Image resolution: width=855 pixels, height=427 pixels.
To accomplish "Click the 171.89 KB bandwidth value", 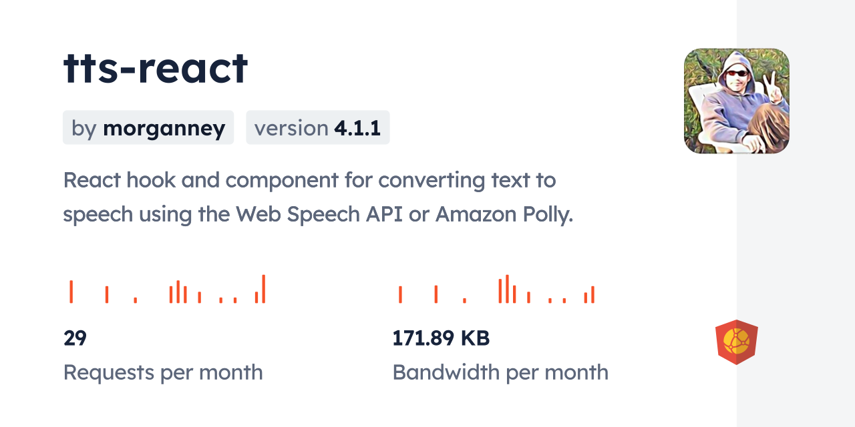I will coord(441,338).
